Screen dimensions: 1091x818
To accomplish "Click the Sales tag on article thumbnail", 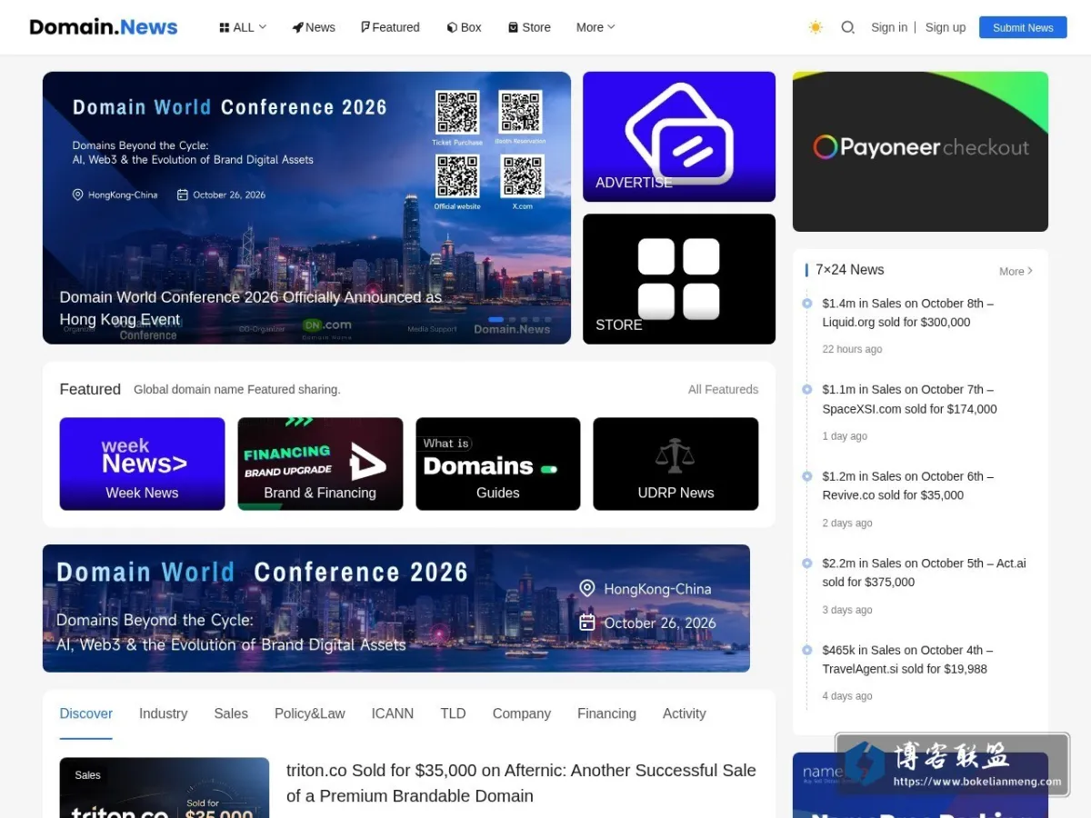I will (87, 775).
